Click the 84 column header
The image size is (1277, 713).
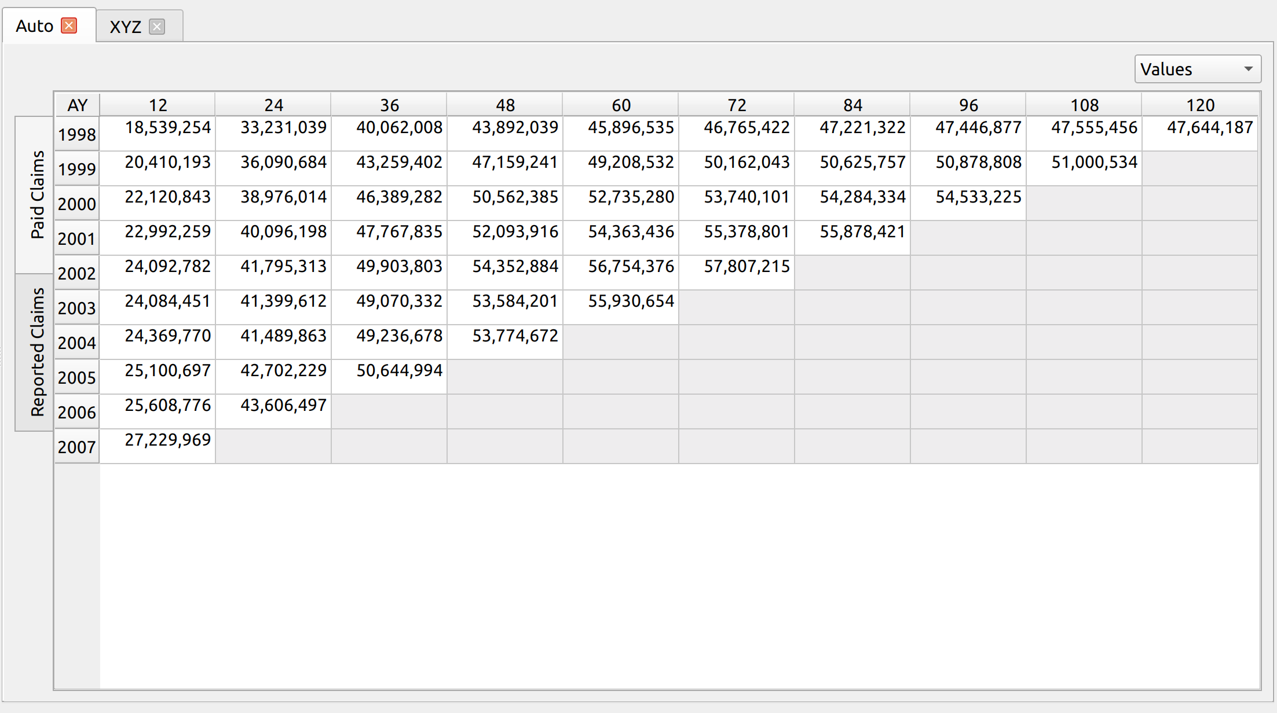click(852, 105)
